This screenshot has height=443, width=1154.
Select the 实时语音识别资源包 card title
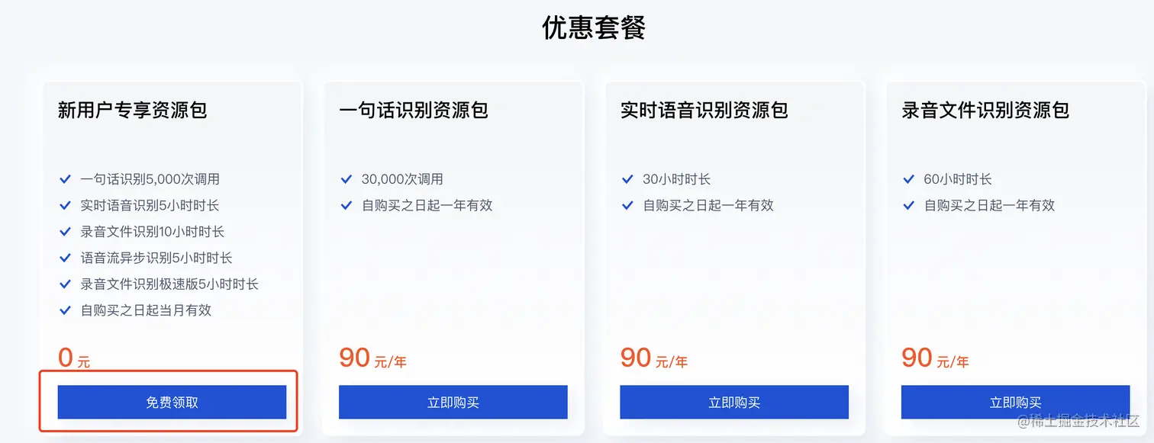[704, 111]
